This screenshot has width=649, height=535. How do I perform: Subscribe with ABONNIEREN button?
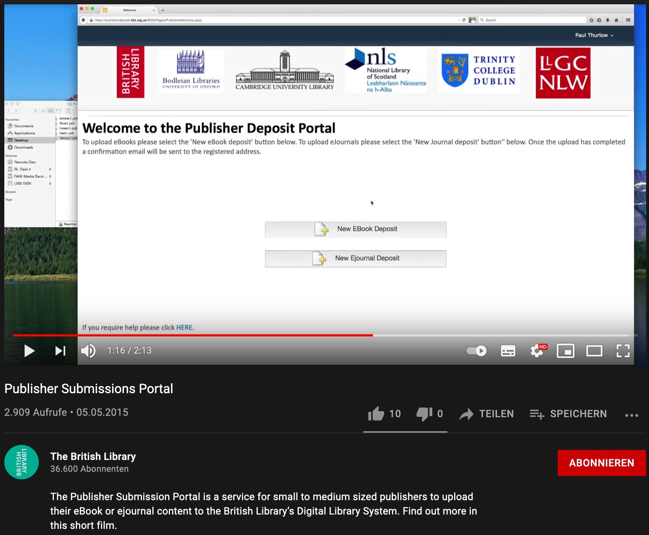point(602,463)
